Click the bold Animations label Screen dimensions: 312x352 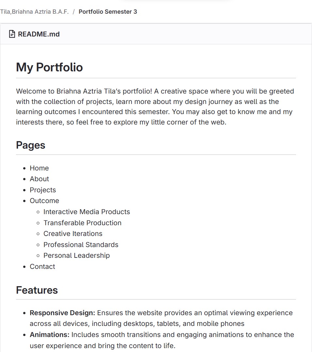pos(50,335)
